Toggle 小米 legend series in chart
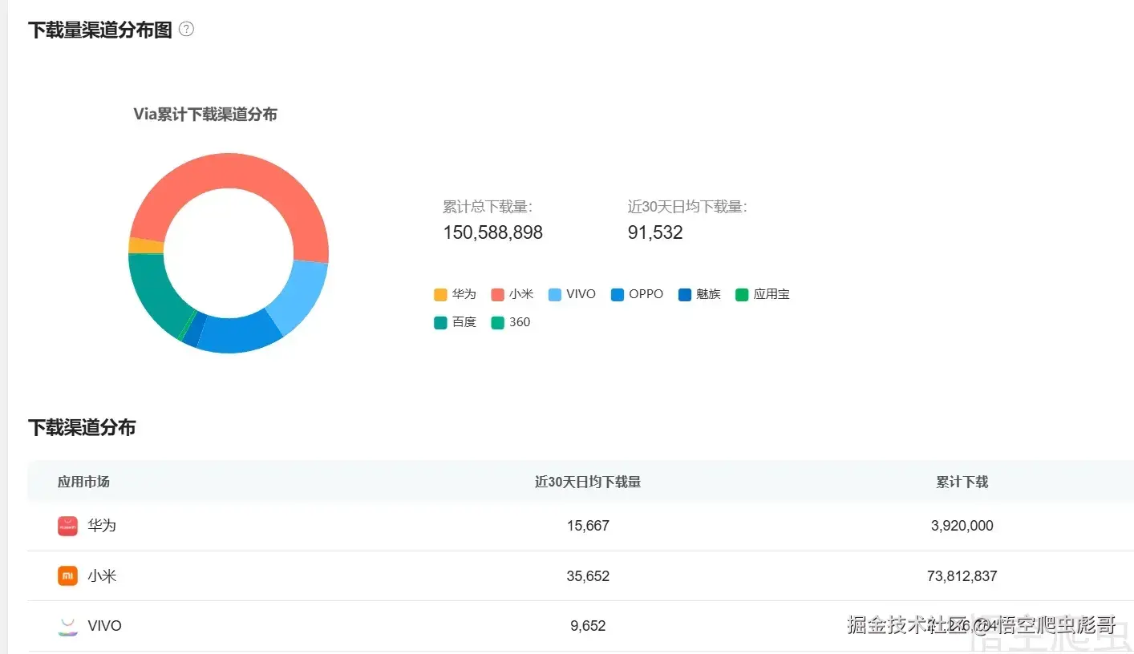The image size is (1134, 654). pyautogui.click(x=512, y=294)
